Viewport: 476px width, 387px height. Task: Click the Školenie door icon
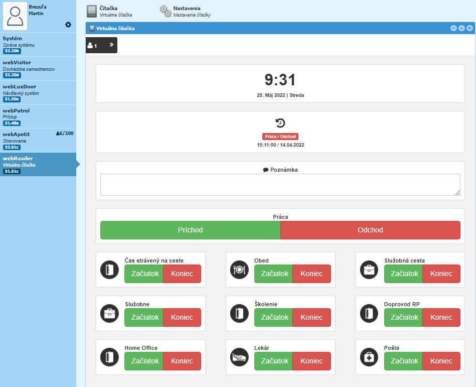click(x=239, y=314)
